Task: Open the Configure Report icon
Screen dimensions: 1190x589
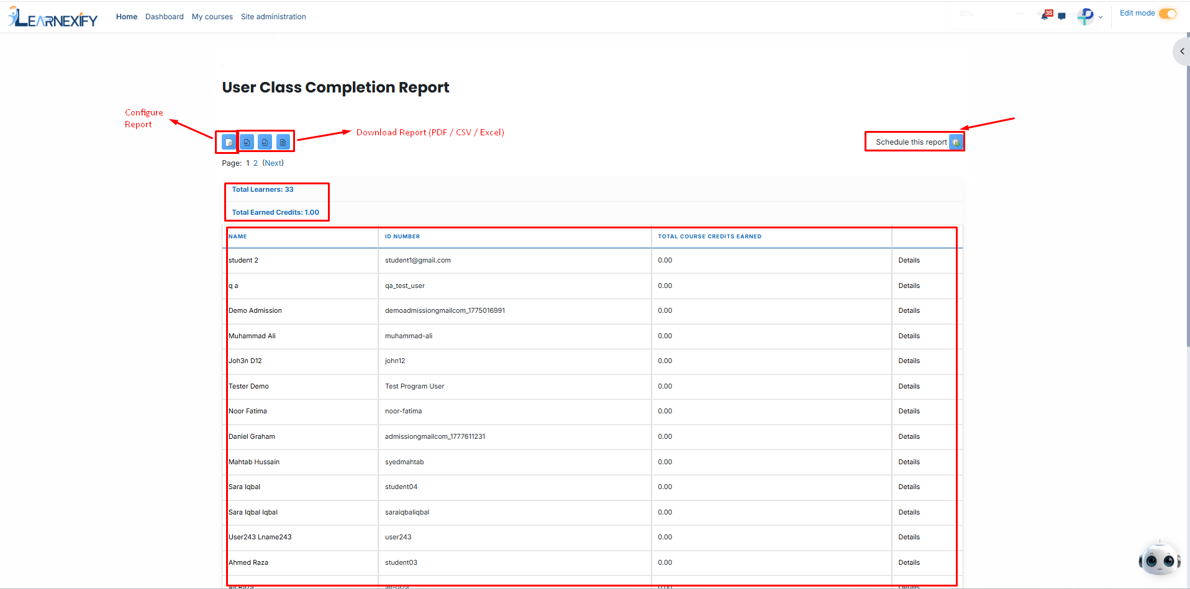Action: pyautogui.click(x=229, y=142)
